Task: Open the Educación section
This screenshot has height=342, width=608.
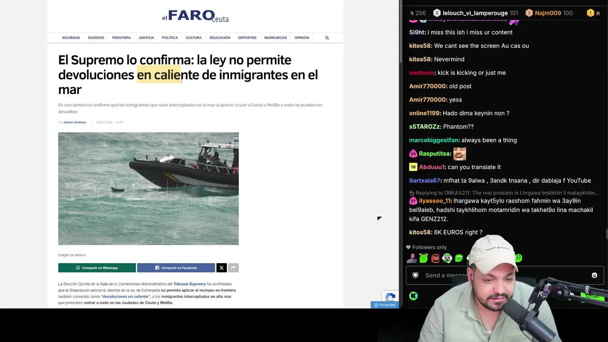Action: click(x=220, y=38)
